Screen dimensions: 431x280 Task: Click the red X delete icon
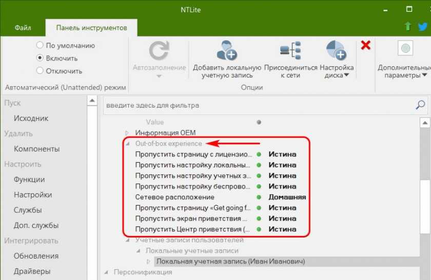point(365,46)
